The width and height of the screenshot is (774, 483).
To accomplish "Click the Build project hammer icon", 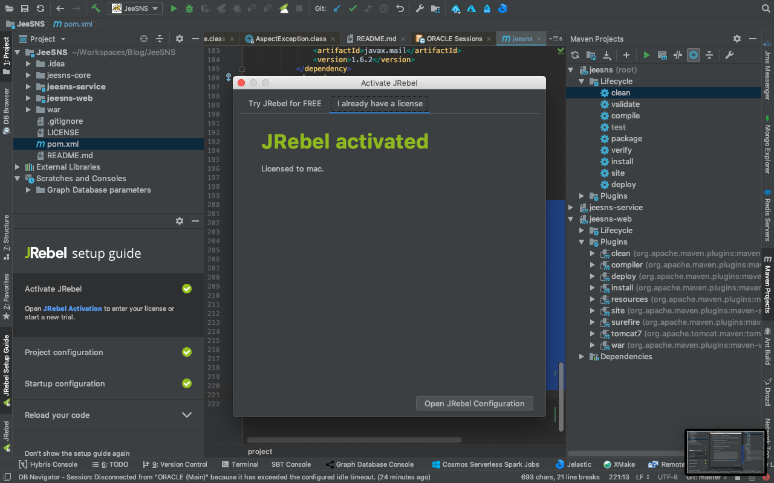I will pyautogui.click(x=96, y=8).
